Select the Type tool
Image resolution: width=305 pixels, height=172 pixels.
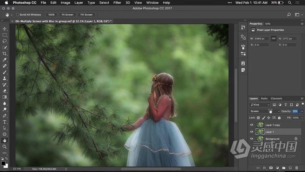4,122
